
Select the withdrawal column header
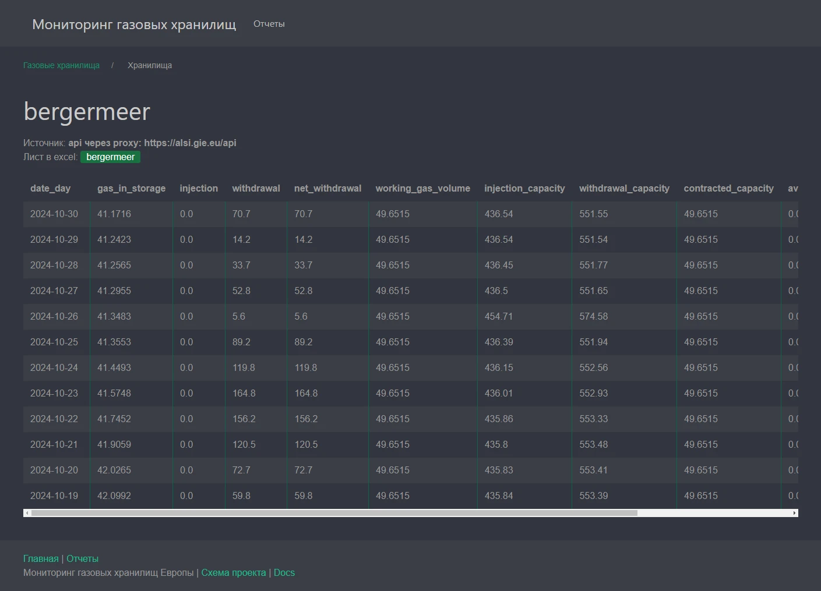(256, 188)
